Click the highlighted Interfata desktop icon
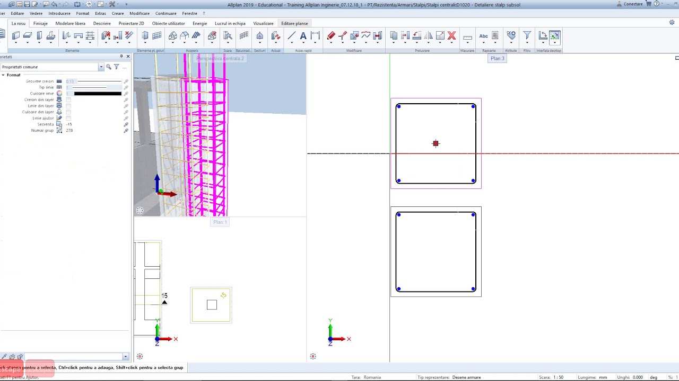The width and height of the screenshot is (679, 381). (554, 35)
